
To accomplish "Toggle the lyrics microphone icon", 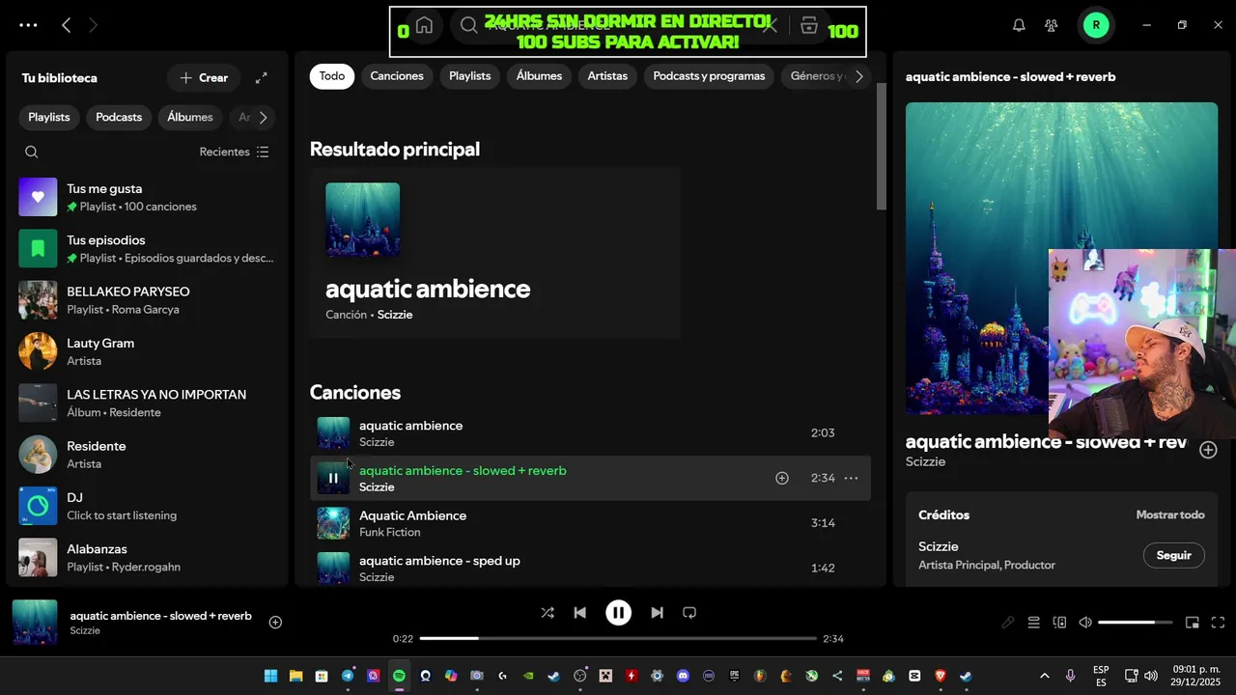I will coord(1008,623).
